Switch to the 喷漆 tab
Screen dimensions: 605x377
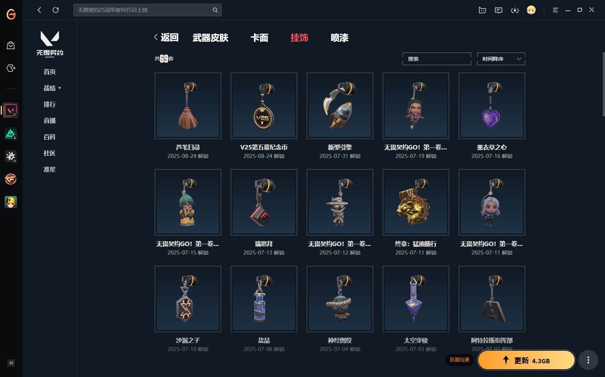339,38
